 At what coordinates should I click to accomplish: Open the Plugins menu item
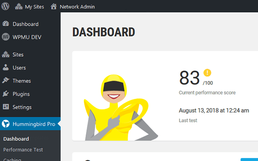[x=21, y=94]
